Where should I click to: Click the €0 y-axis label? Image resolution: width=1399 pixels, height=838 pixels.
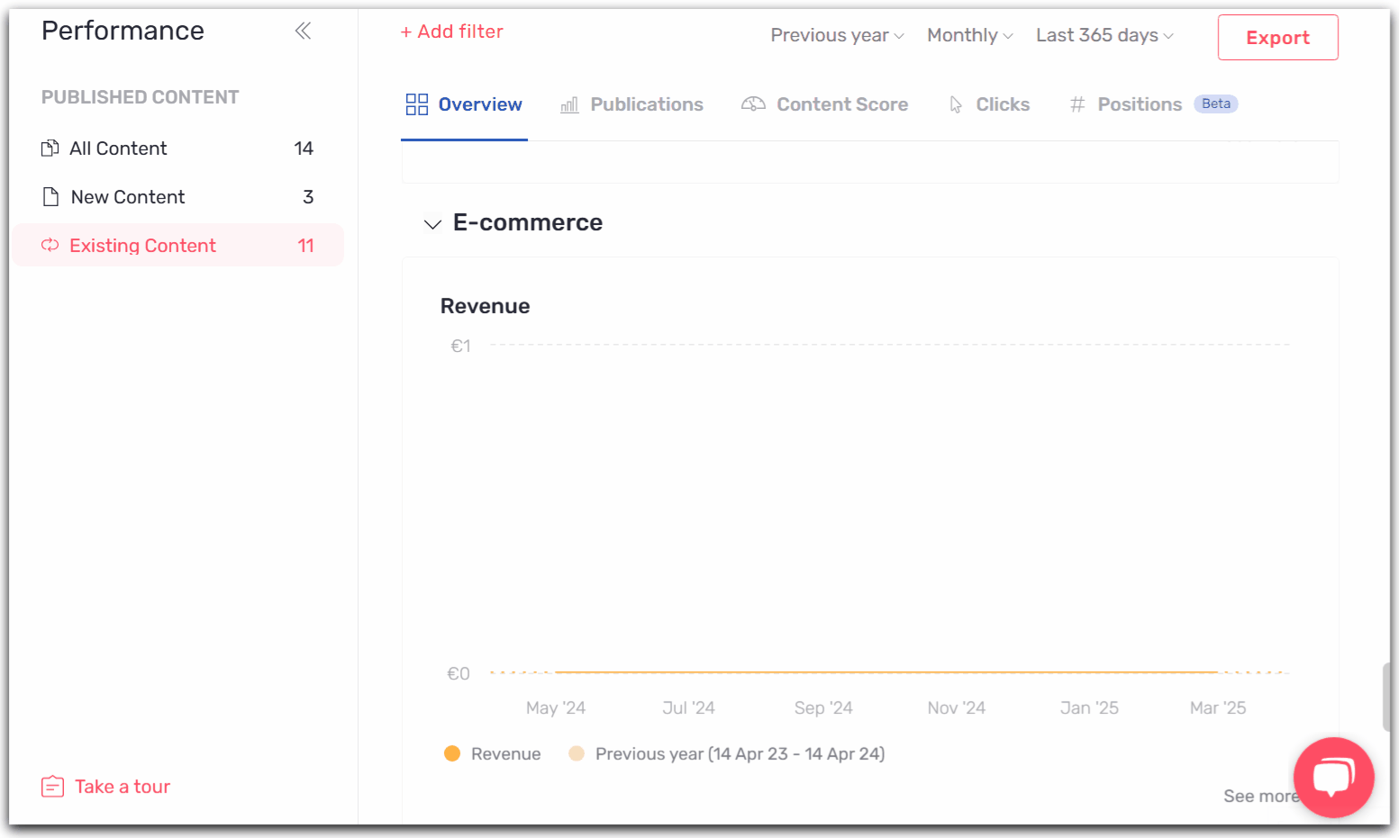click(x=459, y=674)
